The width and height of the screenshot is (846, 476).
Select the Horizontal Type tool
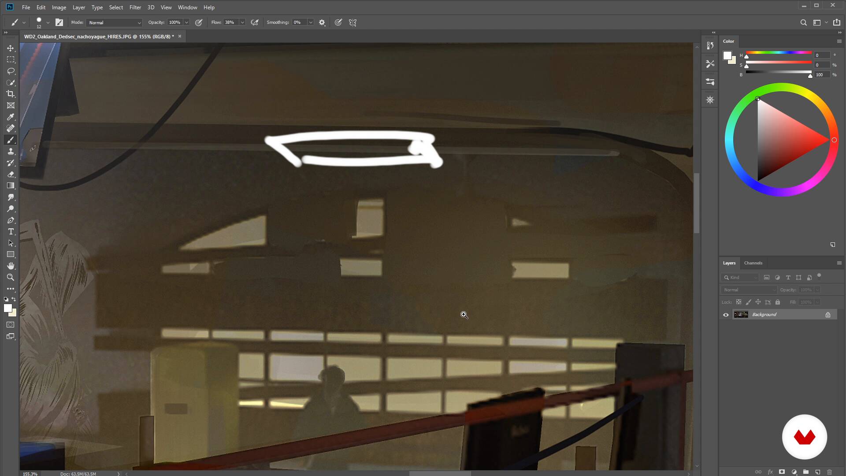coord(11,231)
